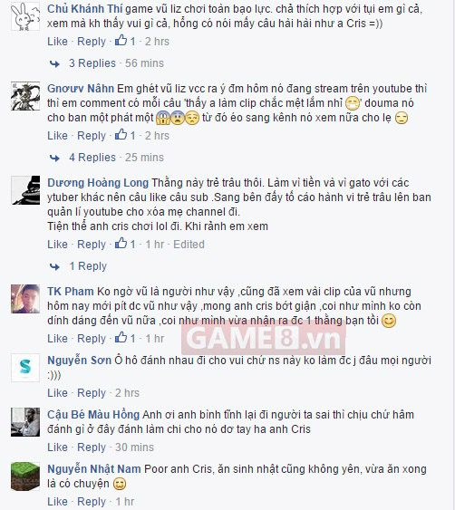Open Nguyễn Sơn's S logo avatar
Viewport: 455px width, 510px height.
point(25,368)
